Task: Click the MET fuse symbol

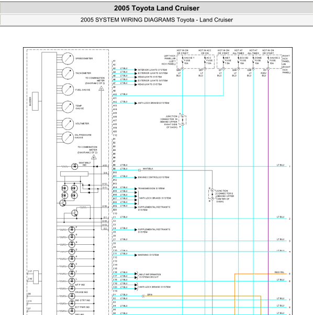Action: 223,60
